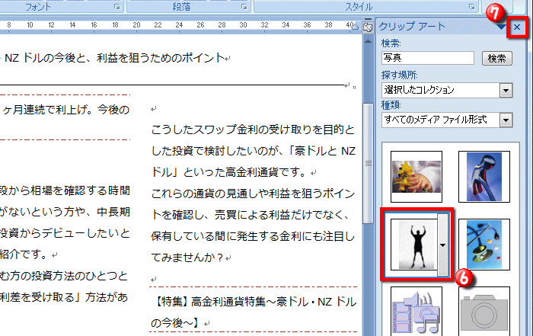Open the Paragraph group dialog launcher
The image size is (533, 336).
tap(244, 7)
